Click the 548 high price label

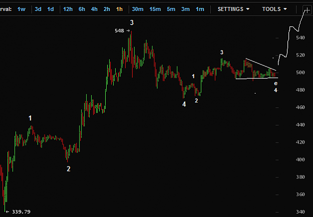pyautogui.click(x=119, y=30)
